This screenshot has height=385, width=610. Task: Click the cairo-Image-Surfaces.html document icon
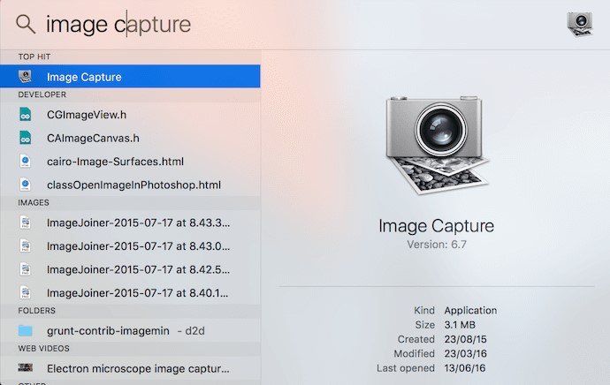[26, 162]
